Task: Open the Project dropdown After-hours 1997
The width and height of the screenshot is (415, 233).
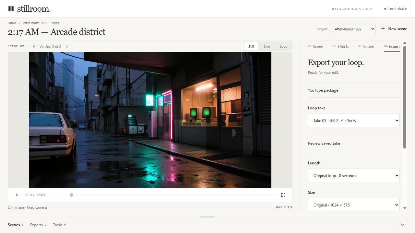Action: [x=353, y=29]
